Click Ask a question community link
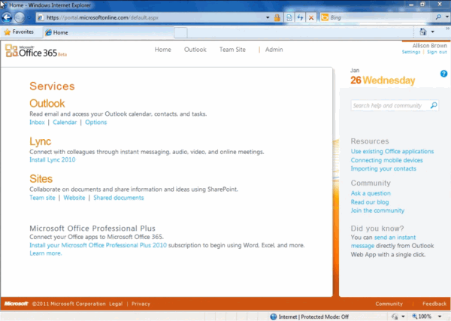This screenshot has height=321, width=451. 371,193
